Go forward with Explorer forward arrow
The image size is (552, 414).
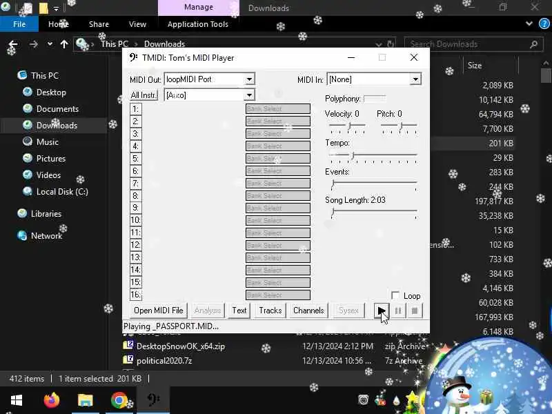(33, 44)
